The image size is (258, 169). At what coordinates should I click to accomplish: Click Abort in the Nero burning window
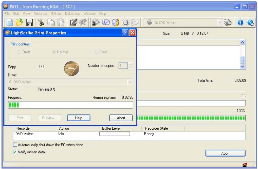coord(225,153)
